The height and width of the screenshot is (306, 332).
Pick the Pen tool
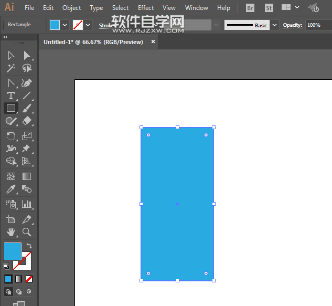[27, 83]
